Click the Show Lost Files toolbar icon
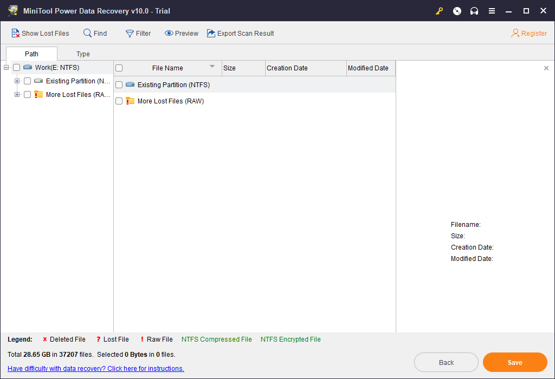 pyautogui.click(x=15, y=33)
